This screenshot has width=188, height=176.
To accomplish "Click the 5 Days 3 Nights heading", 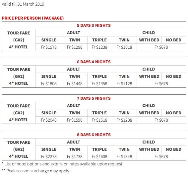I will (x=94, y=26).
